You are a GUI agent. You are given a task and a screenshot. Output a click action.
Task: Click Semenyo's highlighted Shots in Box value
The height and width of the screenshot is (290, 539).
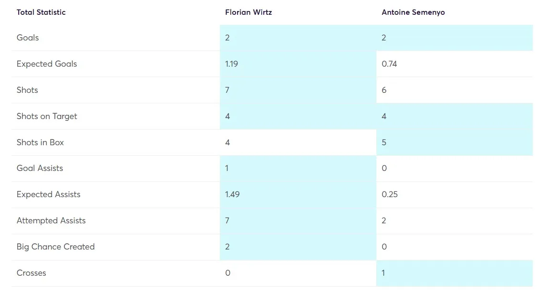click(x=384, y=142)
